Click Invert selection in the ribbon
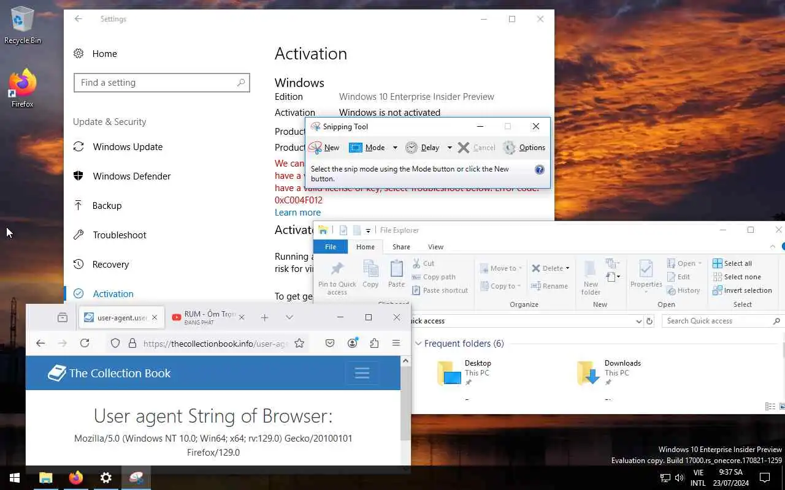The height and width of the screenshot is (490, 785). tap(742, 290)
